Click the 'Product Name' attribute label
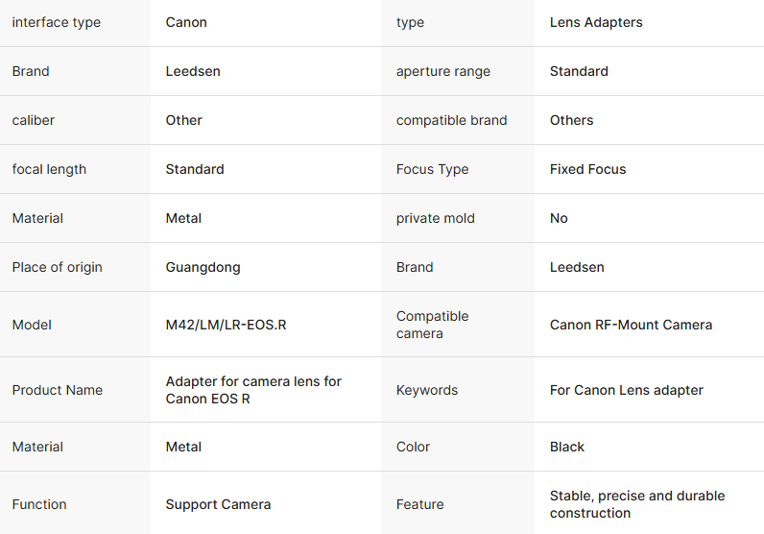The image size is (764, 534). coord(57,390)
